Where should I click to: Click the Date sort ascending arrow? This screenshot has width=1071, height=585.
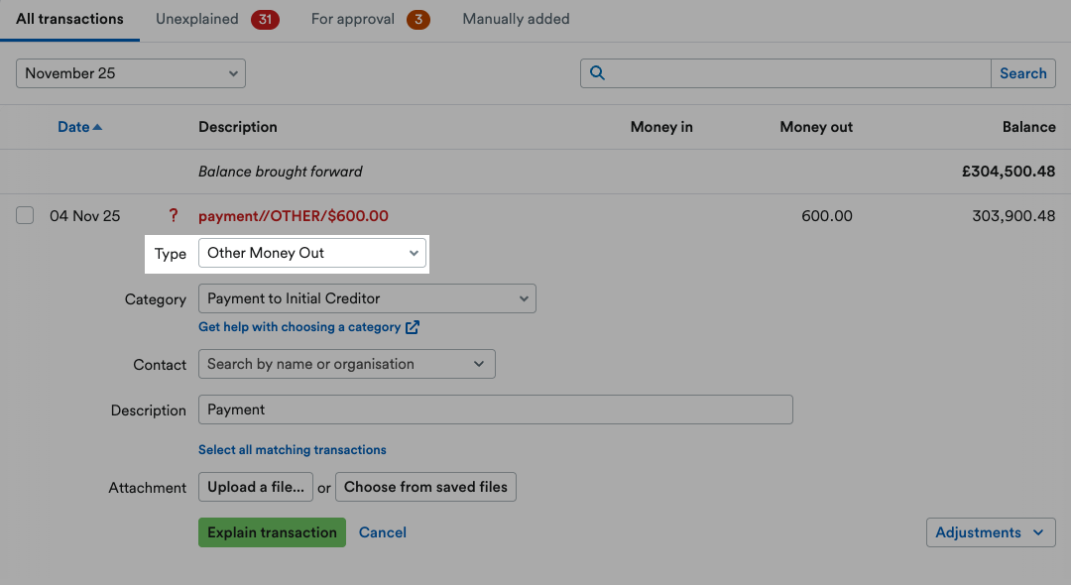[x=97, y=127]
